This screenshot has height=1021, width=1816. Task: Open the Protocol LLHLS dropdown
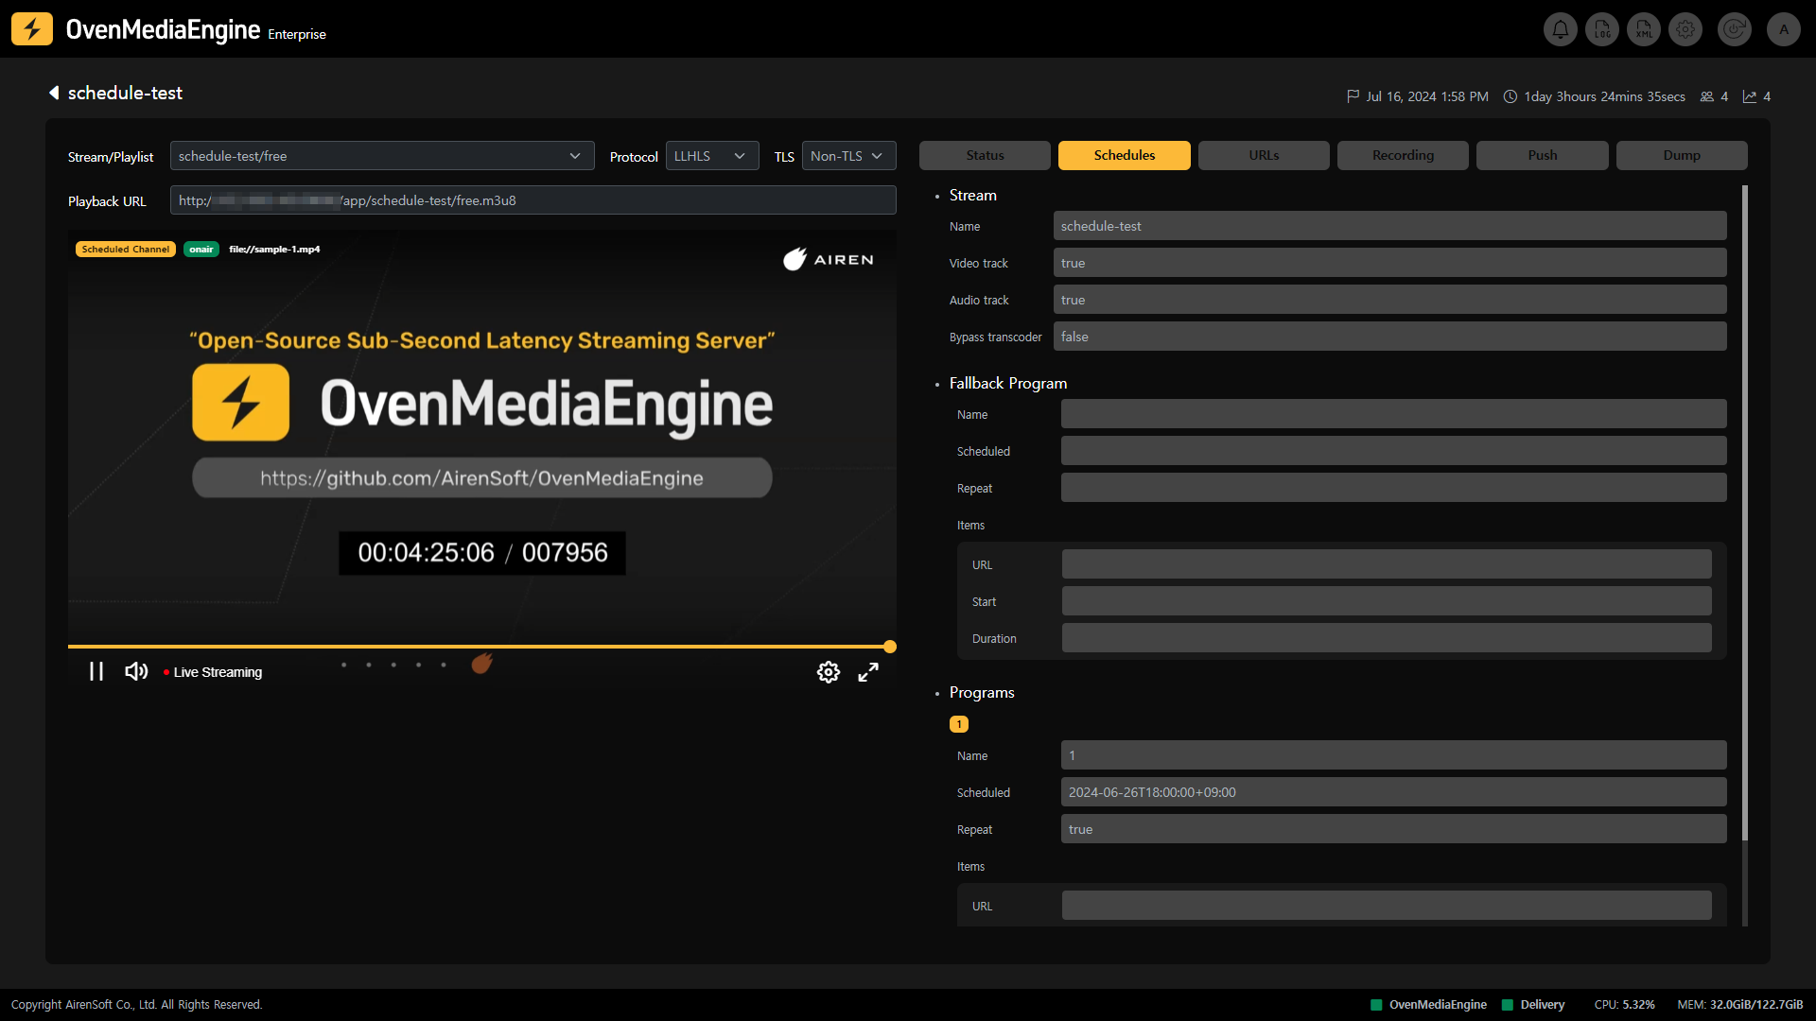point(711,156)
